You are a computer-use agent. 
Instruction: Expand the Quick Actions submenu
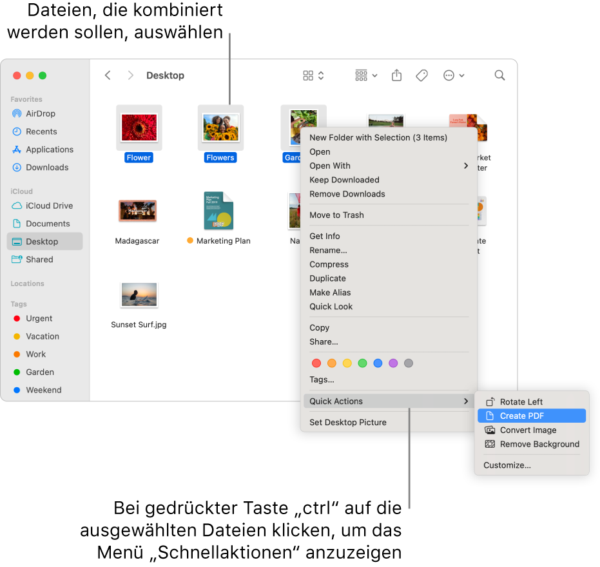389,401
